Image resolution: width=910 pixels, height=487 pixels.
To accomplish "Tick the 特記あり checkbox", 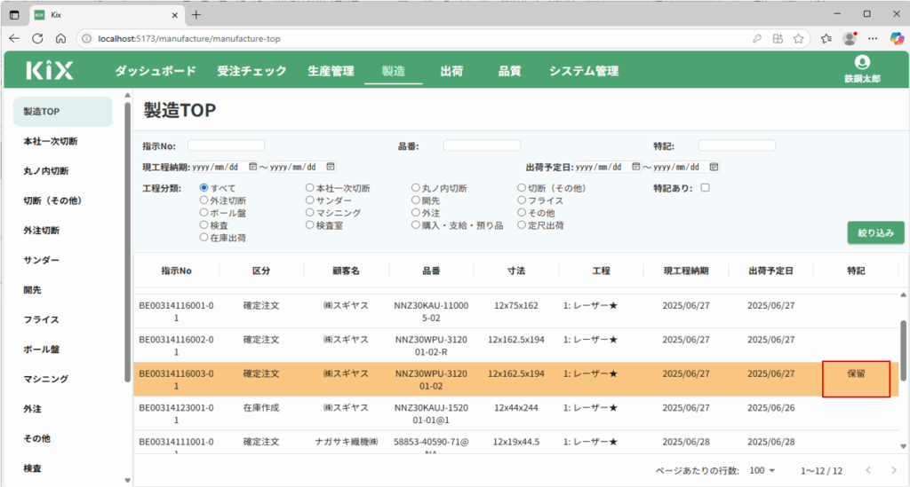I will click(705, 188).
